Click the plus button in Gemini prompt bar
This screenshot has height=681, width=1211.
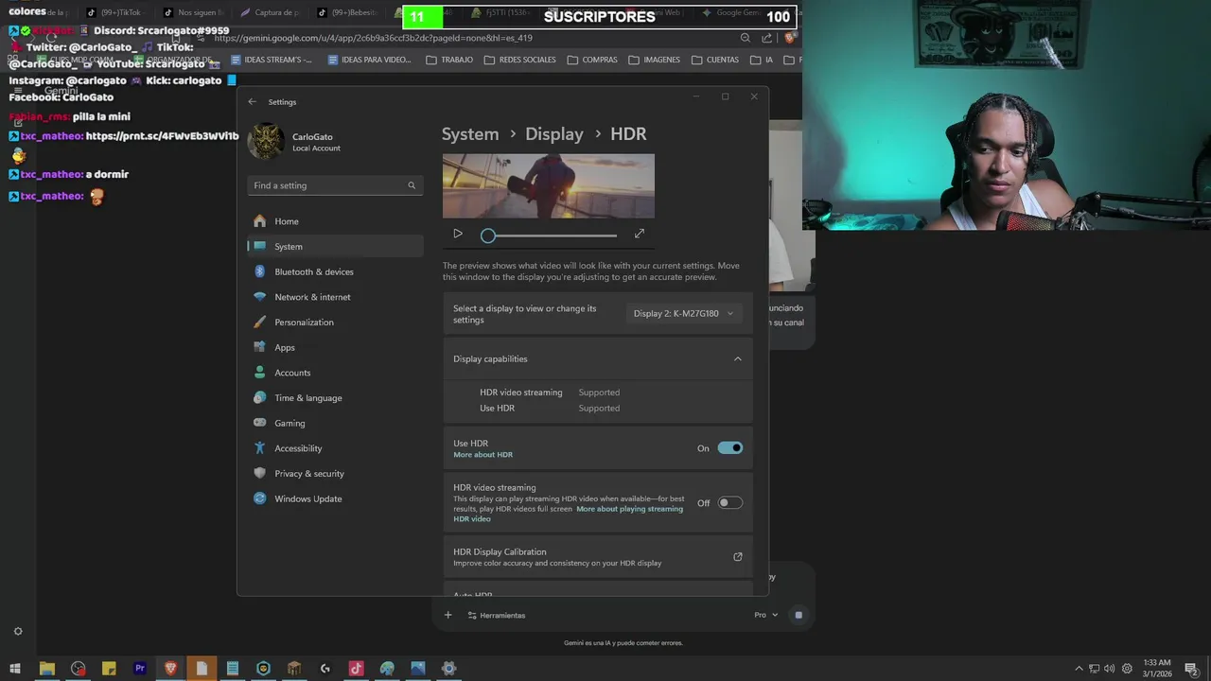click(448, 615)
